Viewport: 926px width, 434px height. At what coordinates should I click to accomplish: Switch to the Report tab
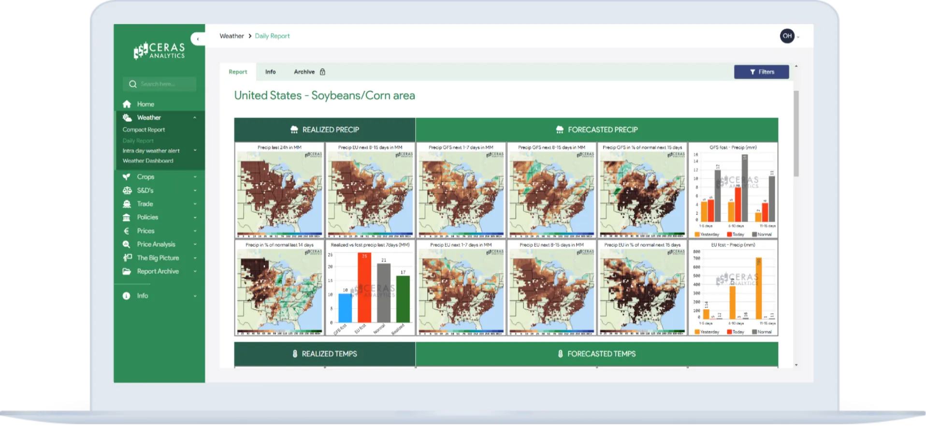pyautogui.click(x=238, y=72)
